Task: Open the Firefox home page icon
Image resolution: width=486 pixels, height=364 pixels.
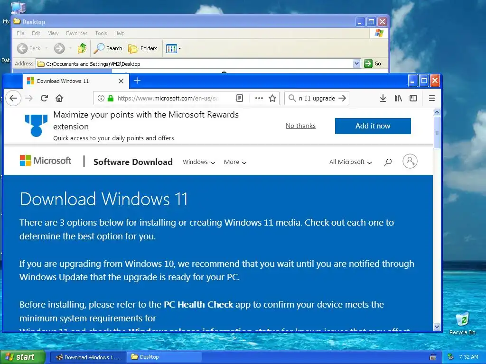Action: point(59,99)
